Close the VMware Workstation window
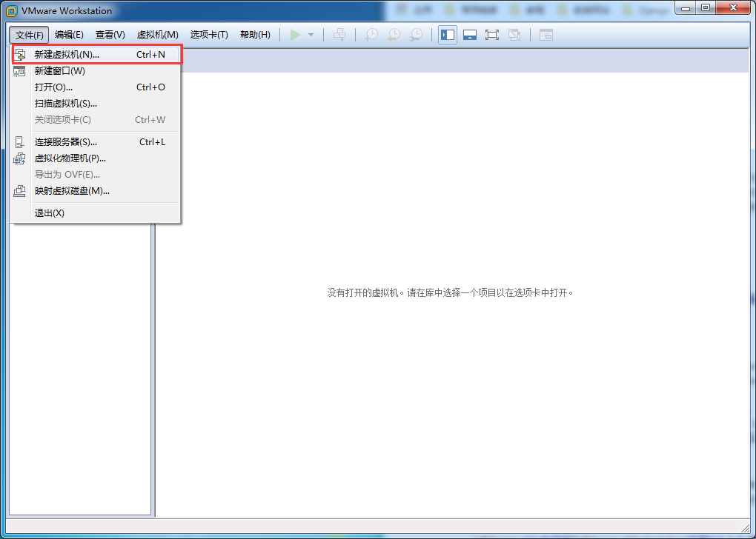This screenshot has width=756, height=539. coord(733,8)
